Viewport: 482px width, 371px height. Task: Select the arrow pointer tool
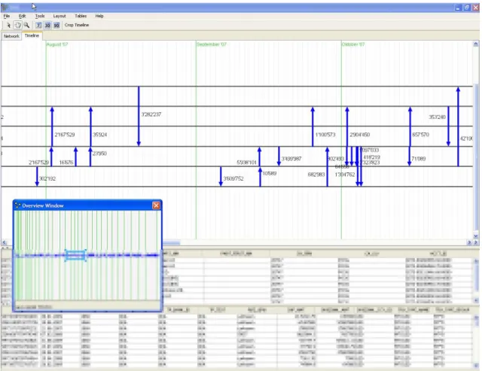tap(8, 25)
